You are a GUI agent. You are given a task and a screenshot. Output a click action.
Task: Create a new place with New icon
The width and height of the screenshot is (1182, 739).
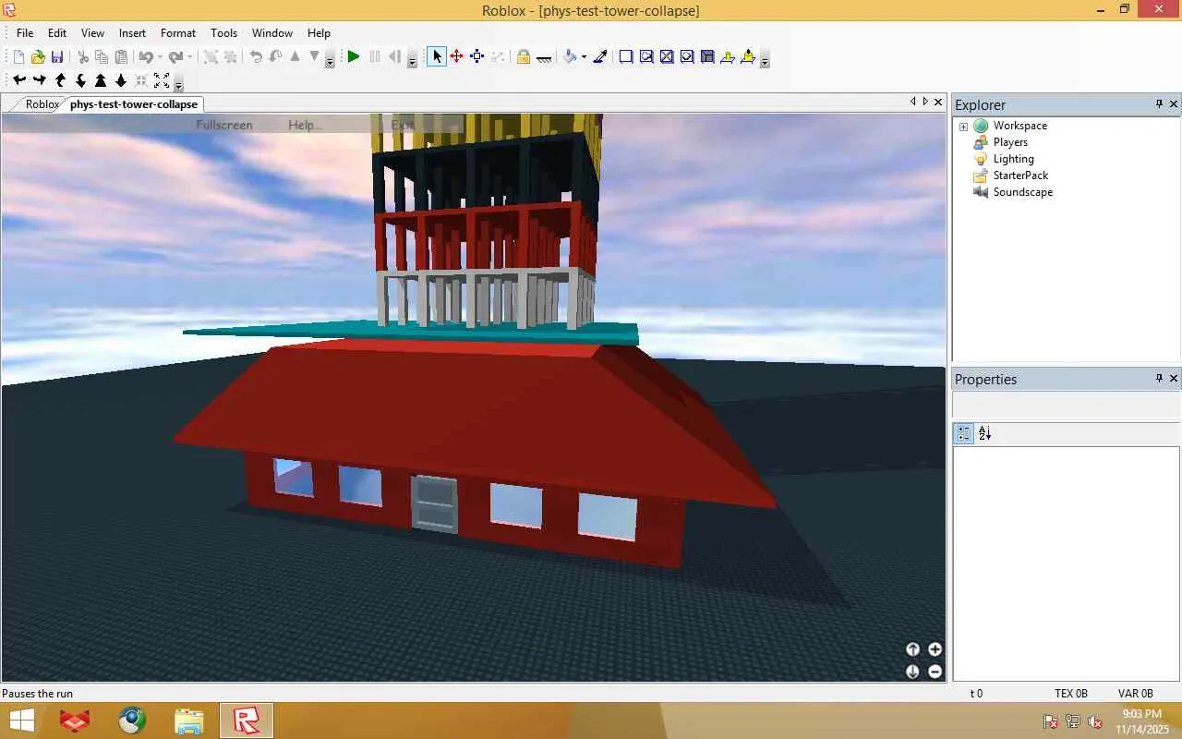click(x=18, y=57)
